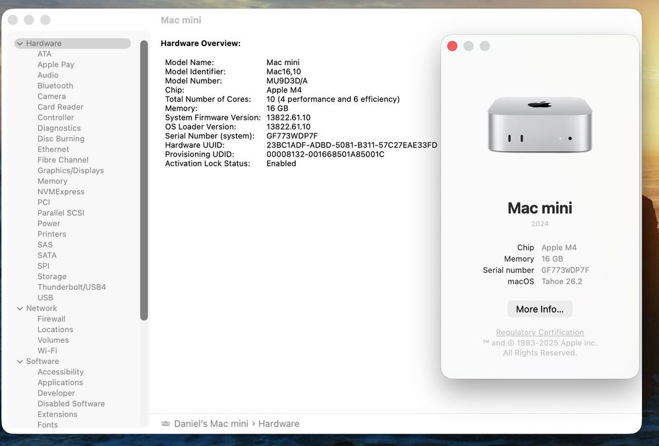Collapse the Software section chevron
This screenshot has height=446, width=659.
pyautogui.click(x=20, y=361)
